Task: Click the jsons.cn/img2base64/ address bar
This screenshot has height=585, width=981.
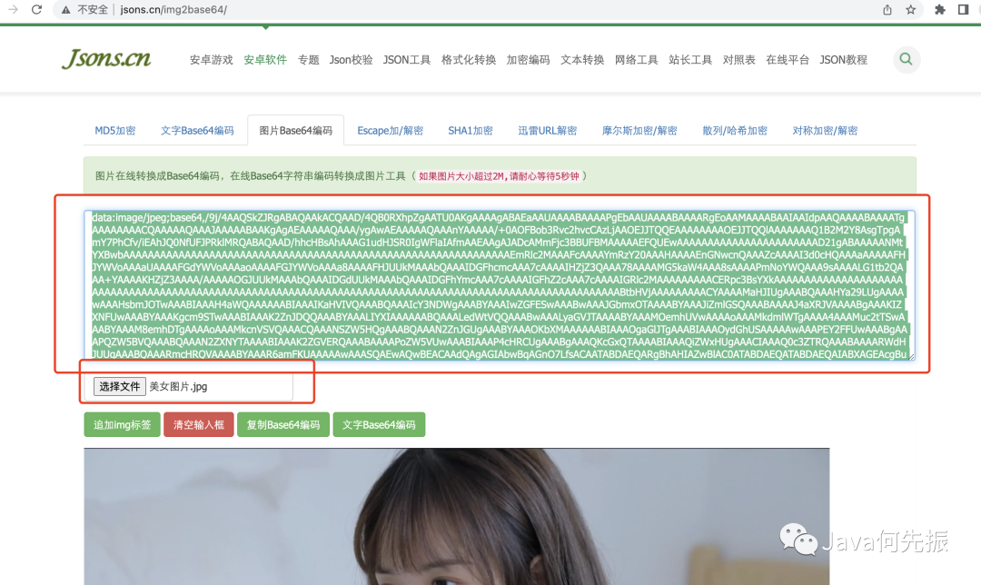Action: (x=488, y=9)
